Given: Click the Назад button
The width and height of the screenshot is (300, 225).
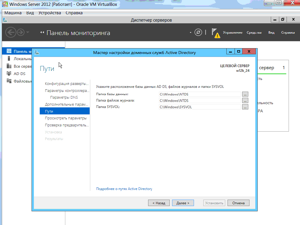Looking at the screenshot, I should point(159,203).
